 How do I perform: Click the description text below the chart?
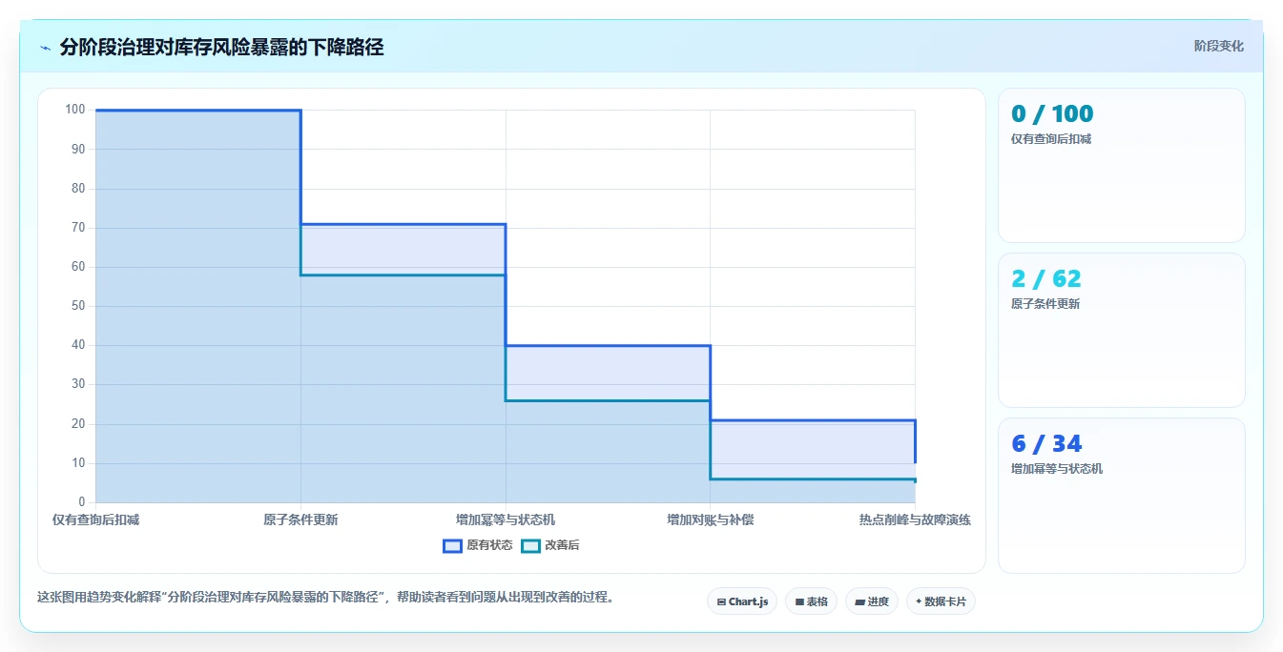point(328,598)
